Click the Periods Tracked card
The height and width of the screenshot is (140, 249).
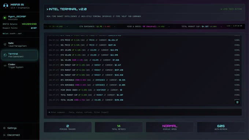point(68,127)
